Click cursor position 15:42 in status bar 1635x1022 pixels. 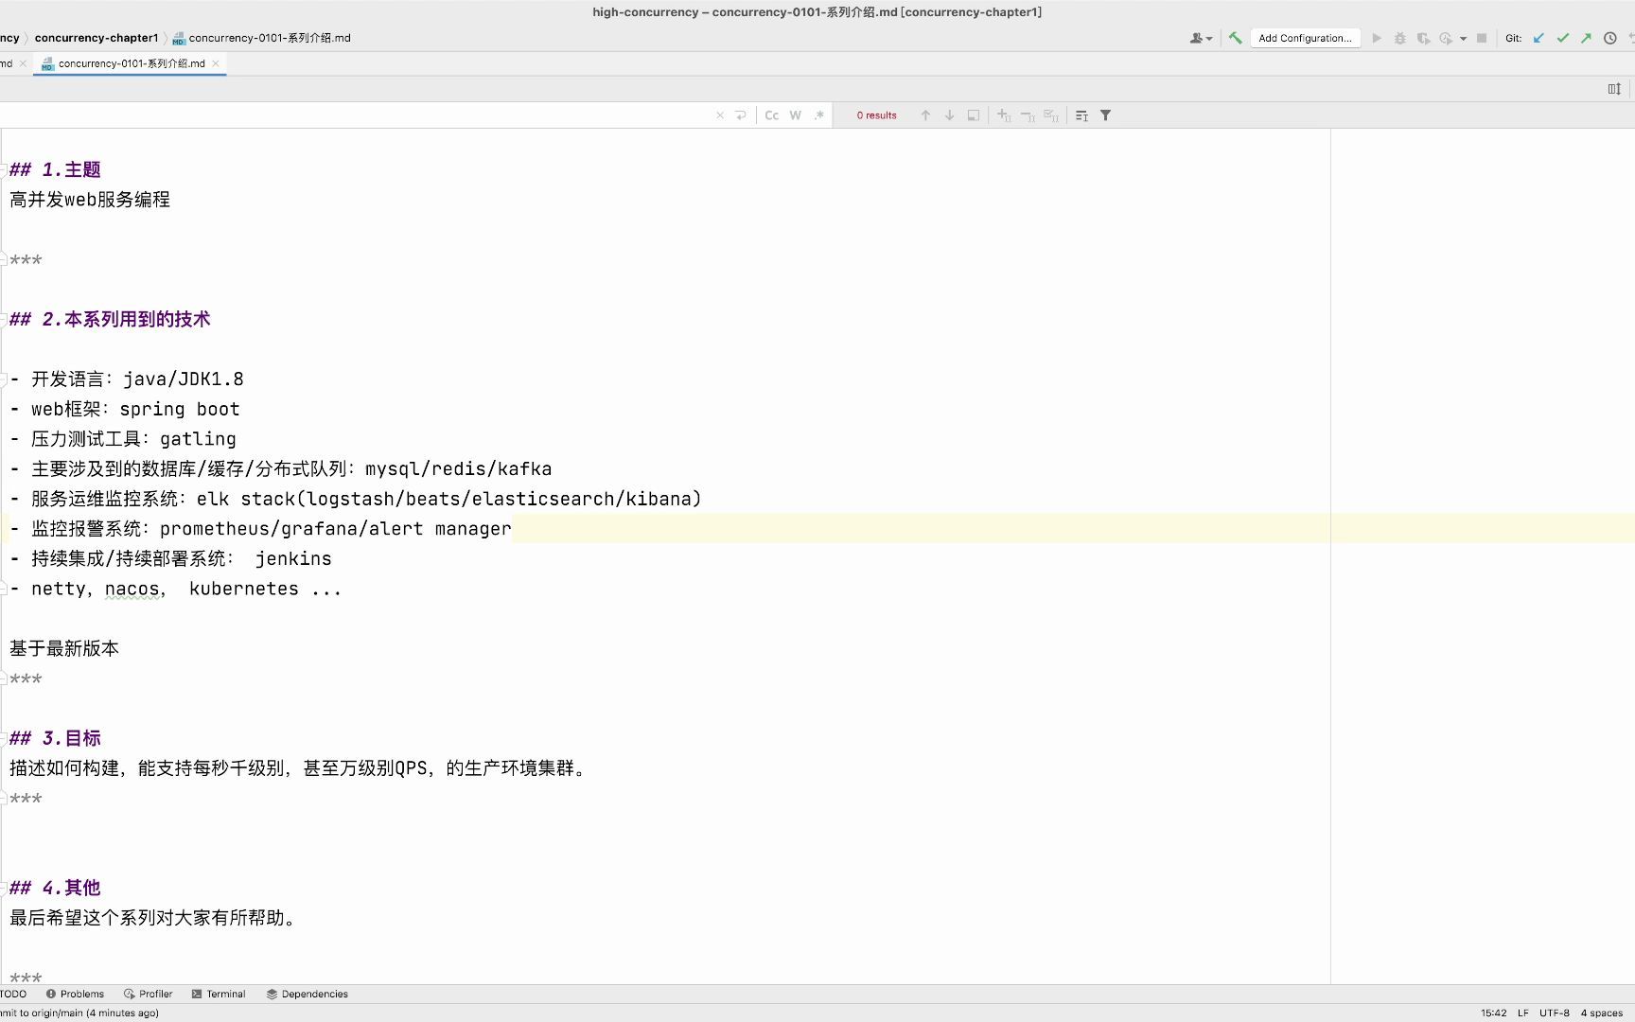1493,1013
